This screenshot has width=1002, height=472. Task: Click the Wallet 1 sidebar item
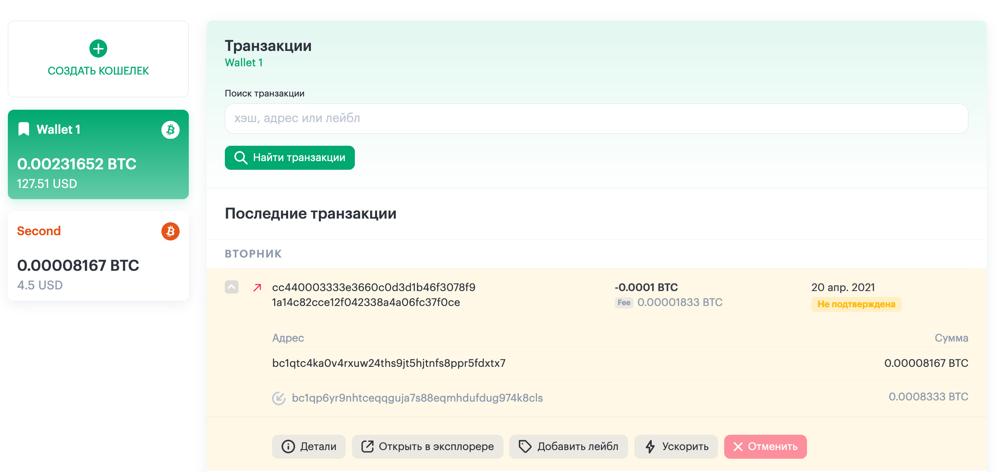[x=99, y=155]
